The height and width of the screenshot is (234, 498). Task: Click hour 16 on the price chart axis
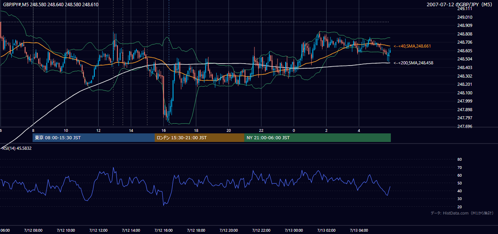point(164,130)
